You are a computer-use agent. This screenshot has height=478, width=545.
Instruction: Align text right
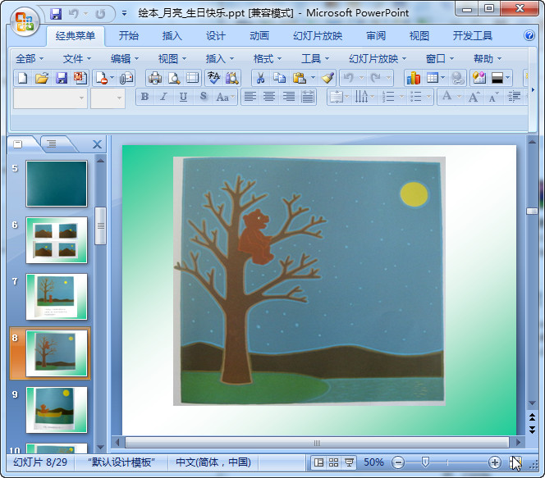coord(288,97)
